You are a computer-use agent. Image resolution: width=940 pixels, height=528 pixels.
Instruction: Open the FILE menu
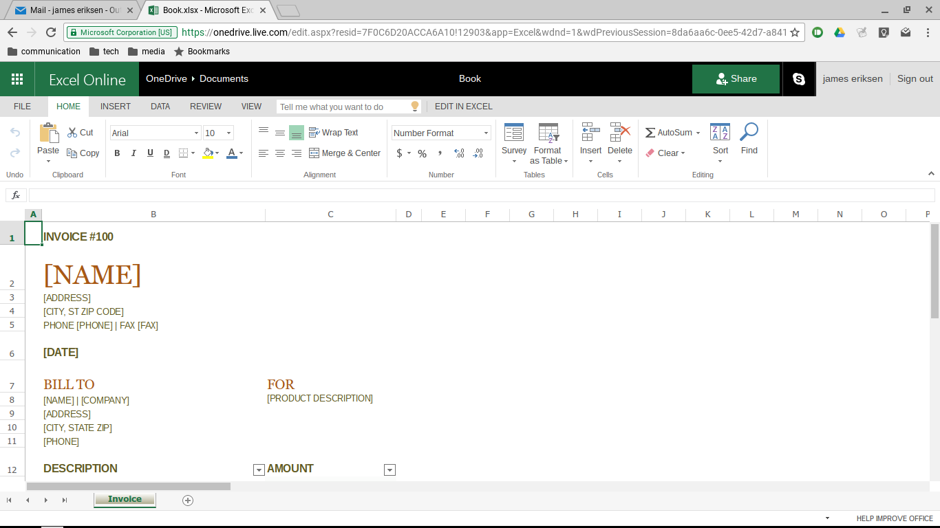point(23,107)
